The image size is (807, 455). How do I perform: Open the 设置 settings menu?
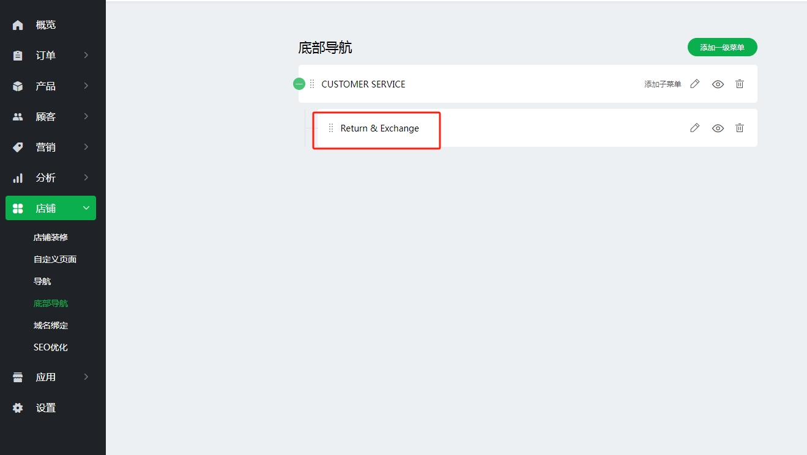(46, 408)
